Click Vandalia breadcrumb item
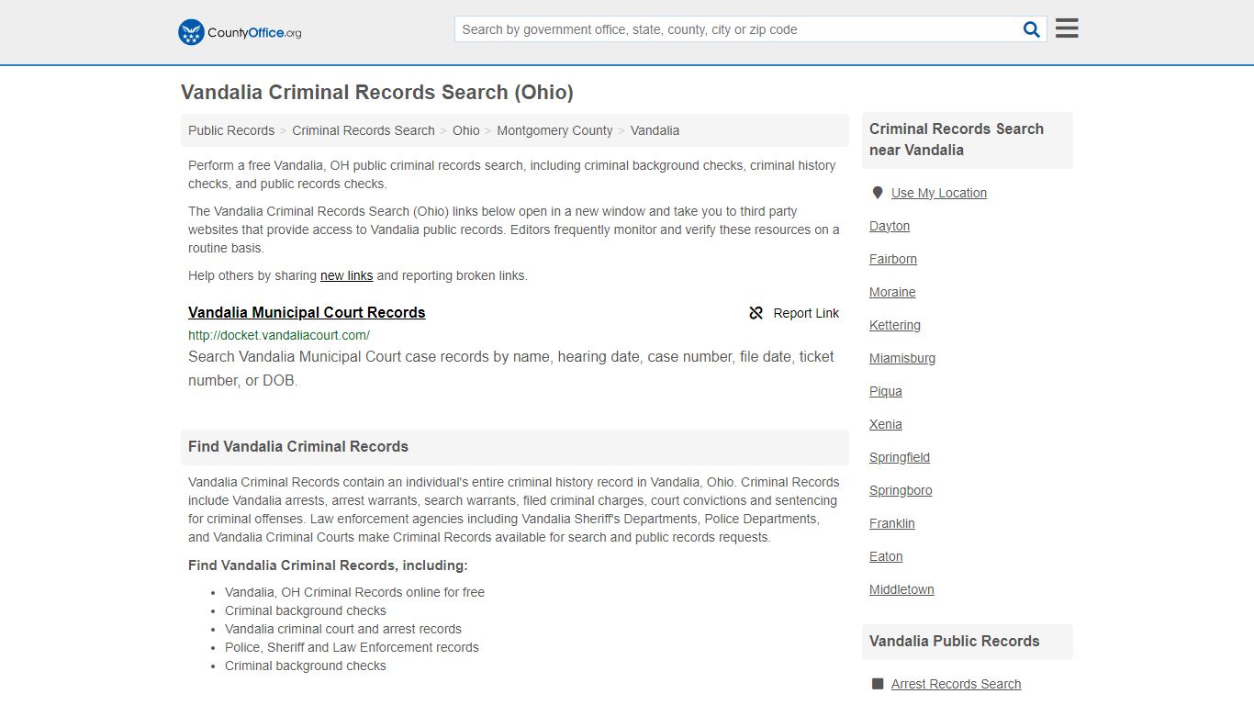Screen dimensions: 1254x705 point(655,130)
